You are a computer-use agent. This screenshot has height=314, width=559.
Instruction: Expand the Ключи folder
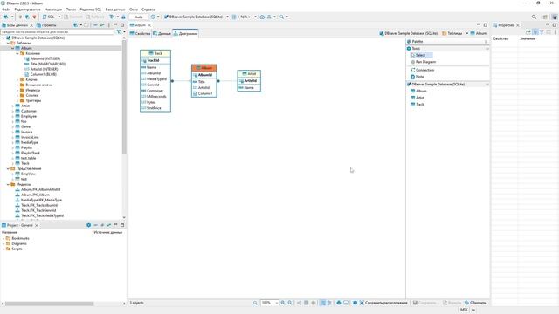tap(17, 79)
